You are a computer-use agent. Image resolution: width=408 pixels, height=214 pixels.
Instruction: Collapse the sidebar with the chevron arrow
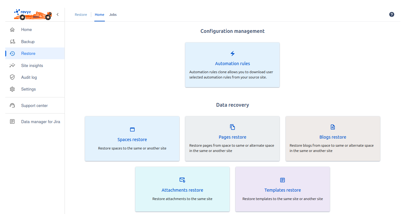tap(58, 14)
